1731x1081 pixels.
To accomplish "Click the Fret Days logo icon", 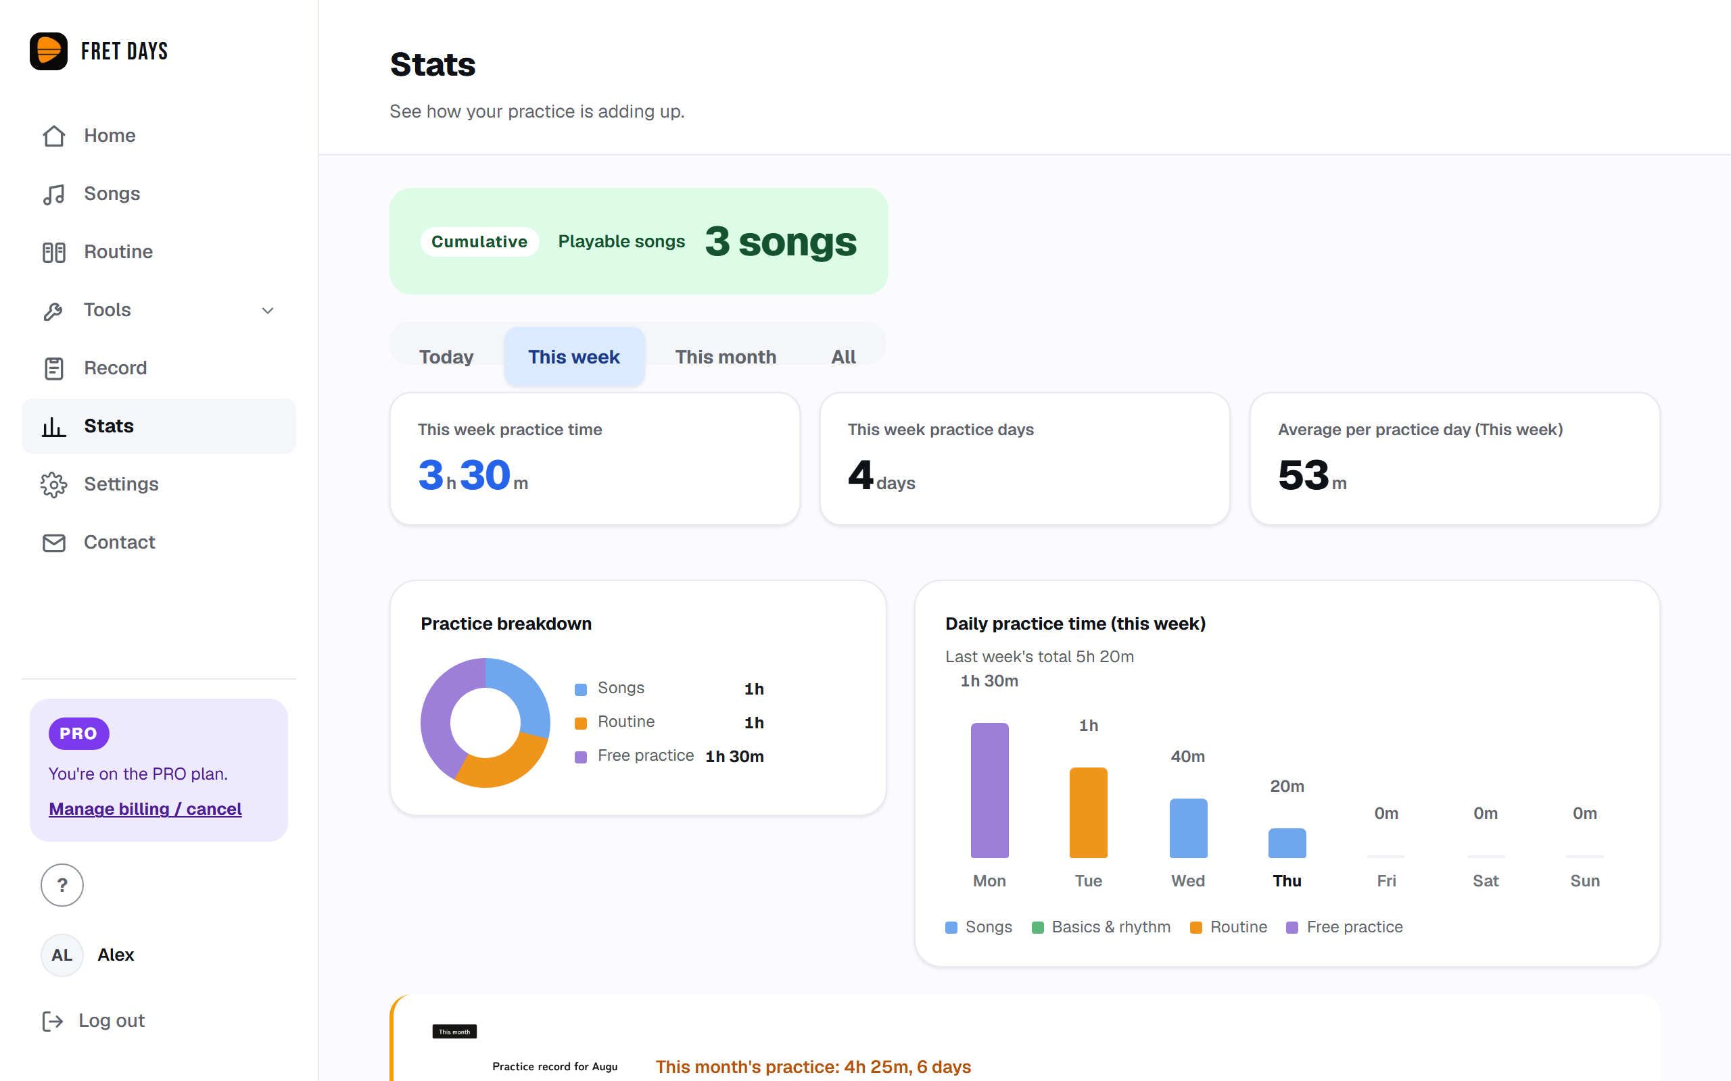I will tap(49, 51).
